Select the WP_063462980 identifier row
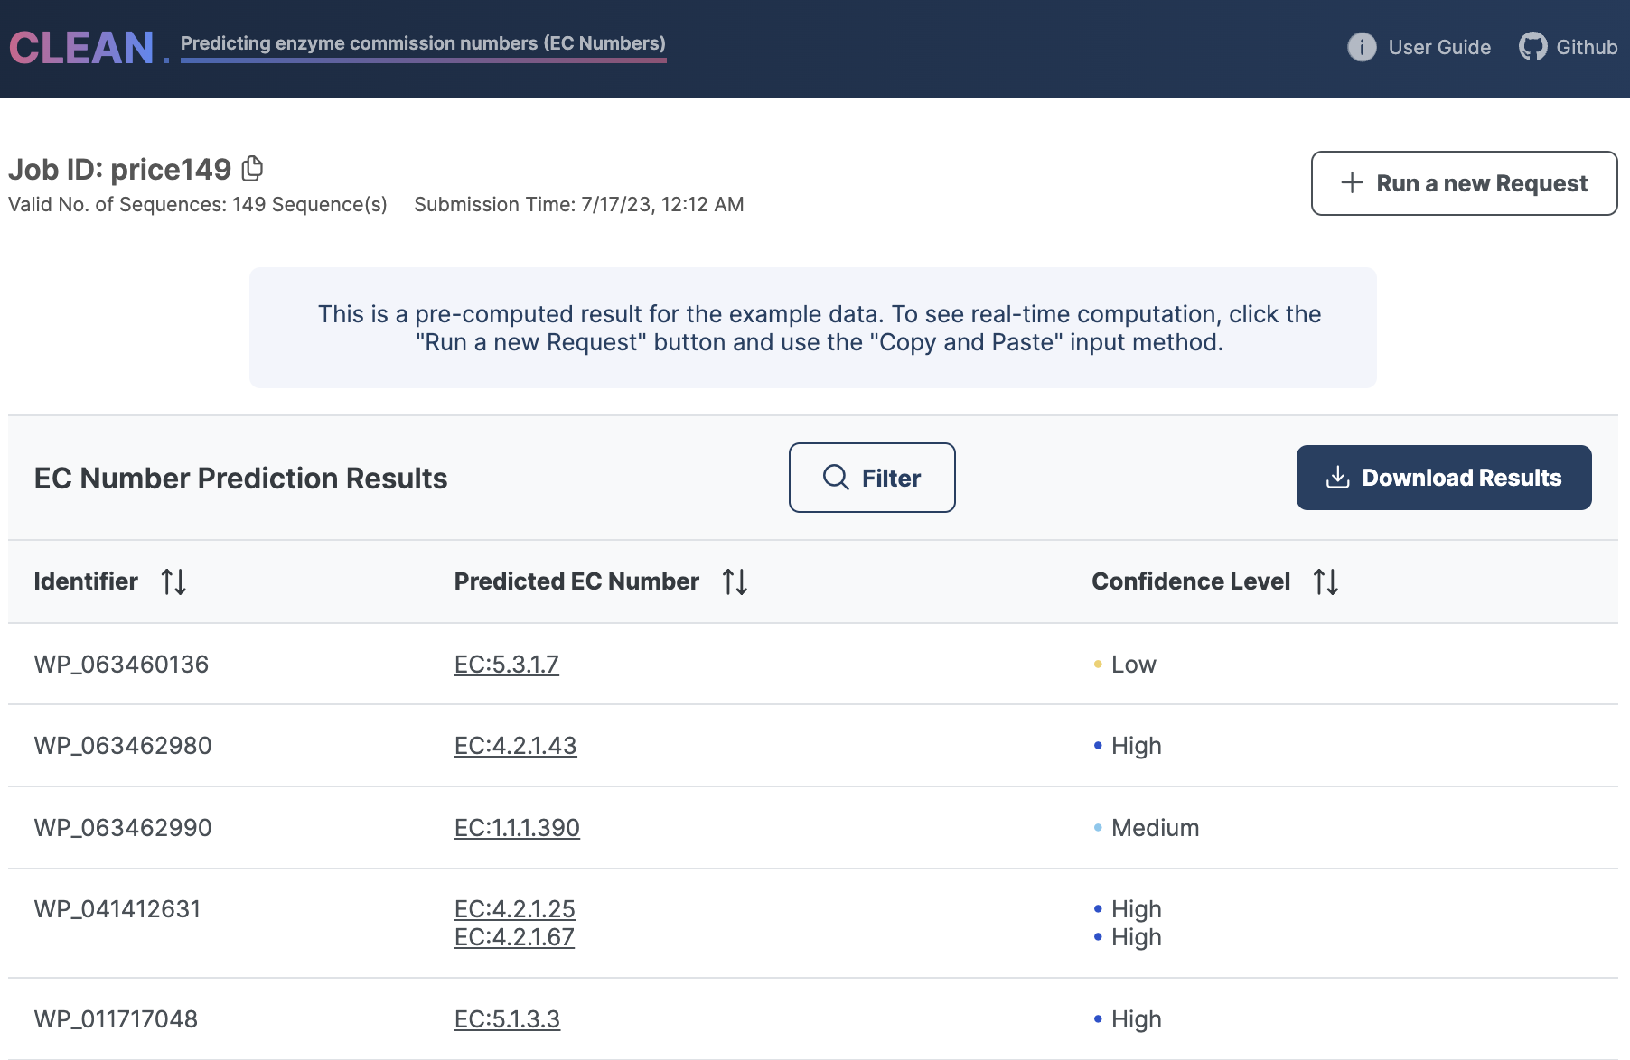Screen dimensions: 1630x1060 coord(123,746)
